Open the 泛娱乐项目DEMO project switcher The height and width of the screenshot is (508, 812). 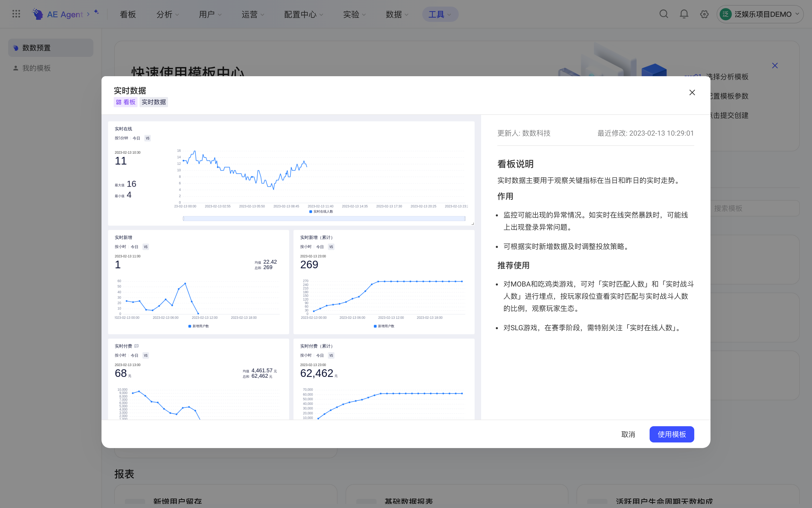pos(760,14)
